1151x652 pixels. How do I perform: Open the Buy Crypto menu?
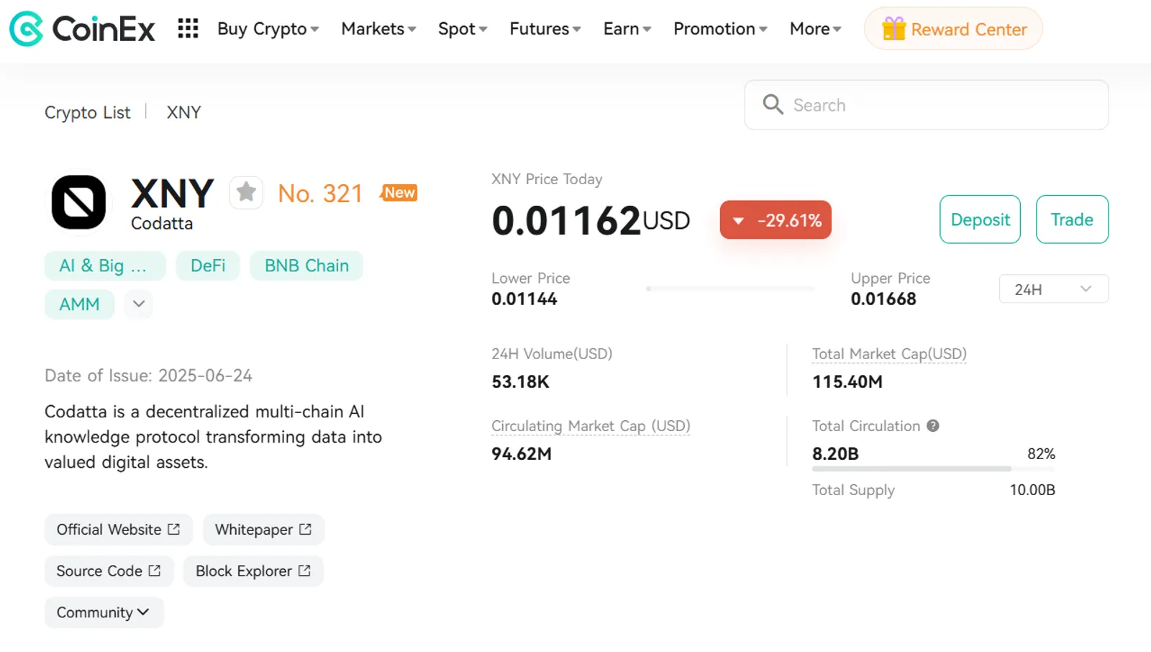268,29
